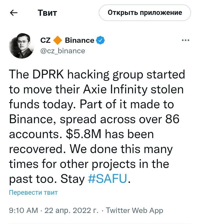Image resolution: width=199 pixels, height=224 pixels.
Task: Open the three-dot more options menu
Action: pyautogui.click(x=185, y=40)
